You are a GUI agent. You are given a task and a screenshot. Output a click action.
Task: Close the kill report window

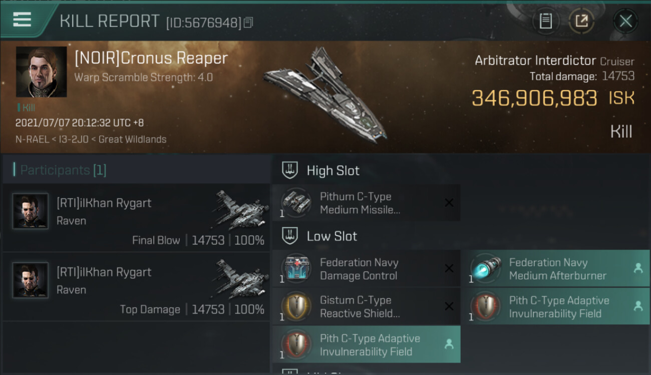(625, 21)
